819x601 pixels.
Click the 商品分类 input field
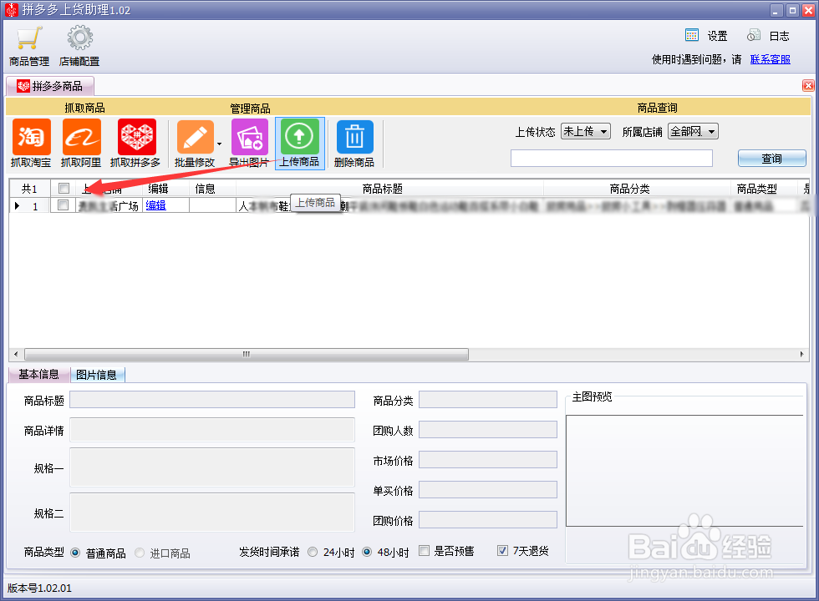coord(488,400)
